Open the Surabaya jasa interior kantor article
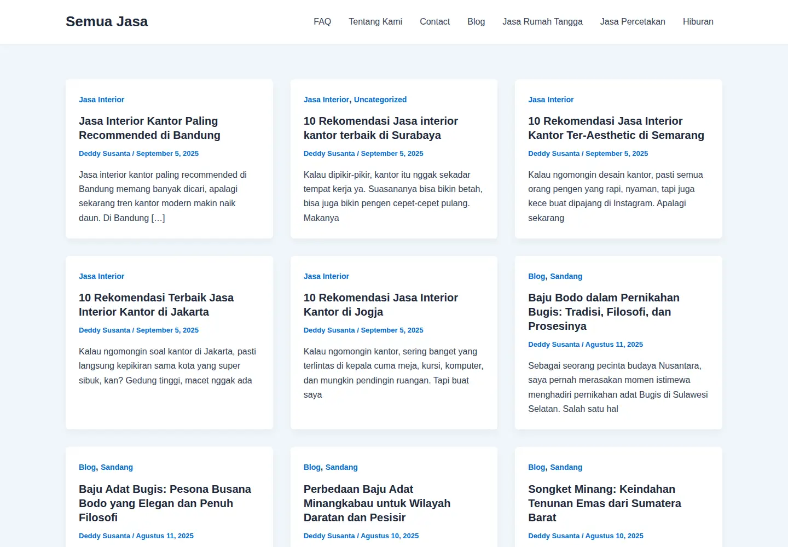The width and height of the screenshot is (788, 547). 381,128
